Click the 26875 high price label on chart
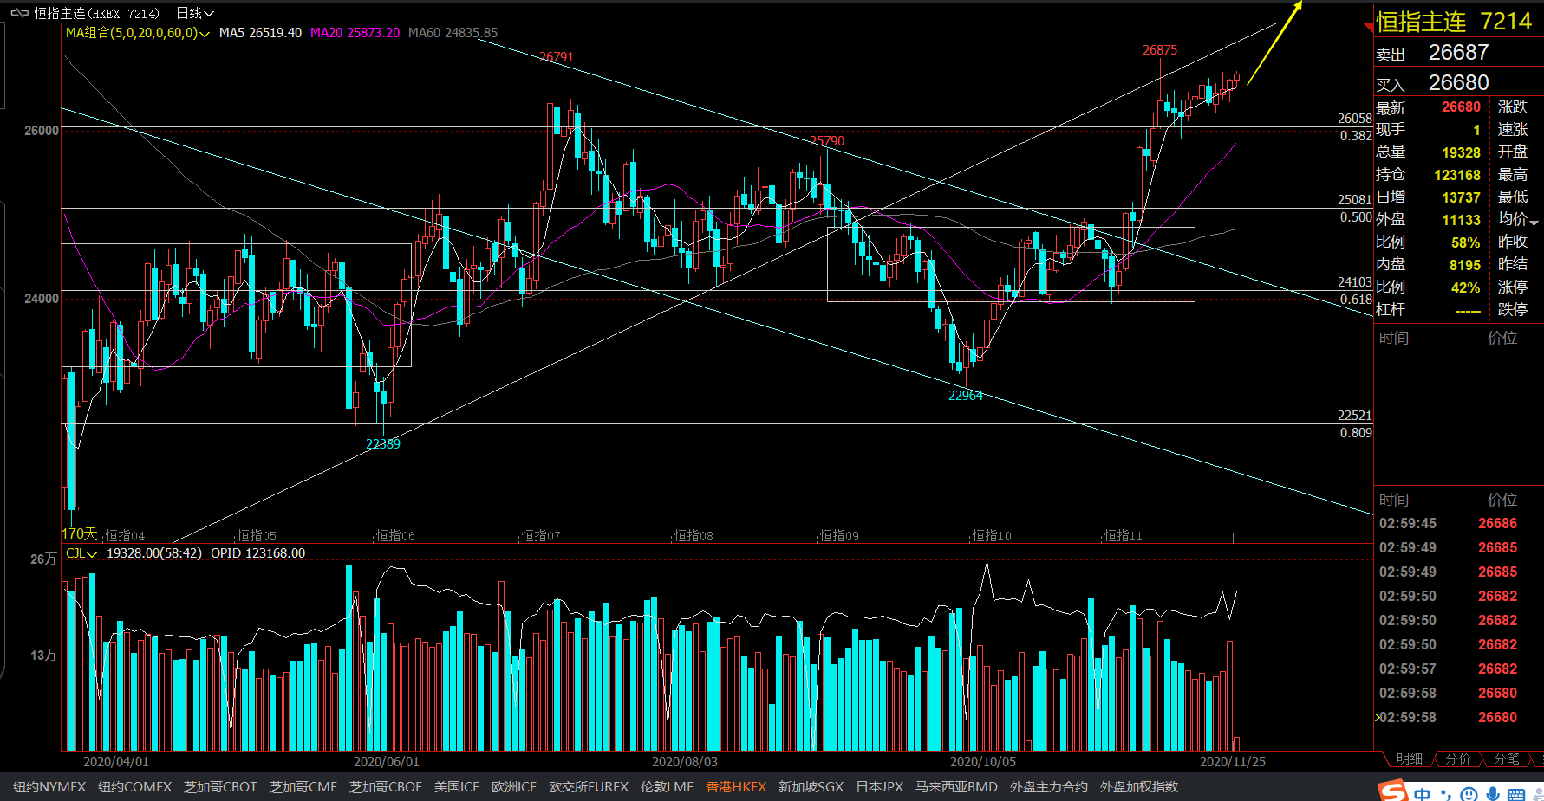The image size is (1544, 801). pos(1159,50)
